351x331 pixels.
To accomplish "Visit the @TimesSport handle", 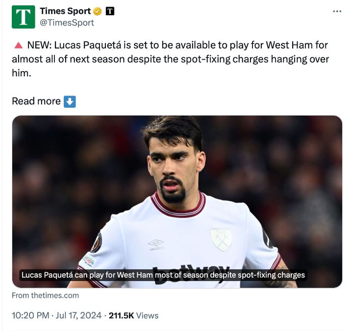I will (x=67, y=23).
